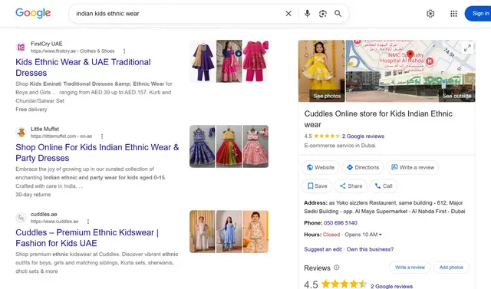This screenshot has height=289, width=491.
Task: Click the Add photos button
Action: (451, 267)
